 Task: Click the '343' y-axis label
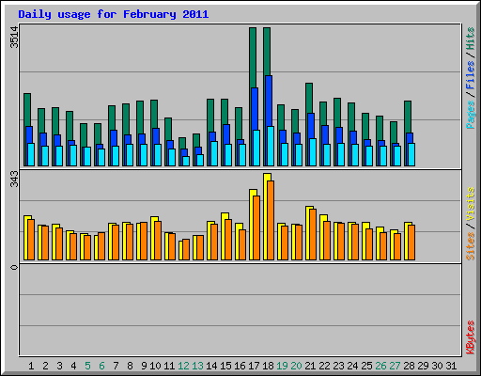[x=14, y=179]
